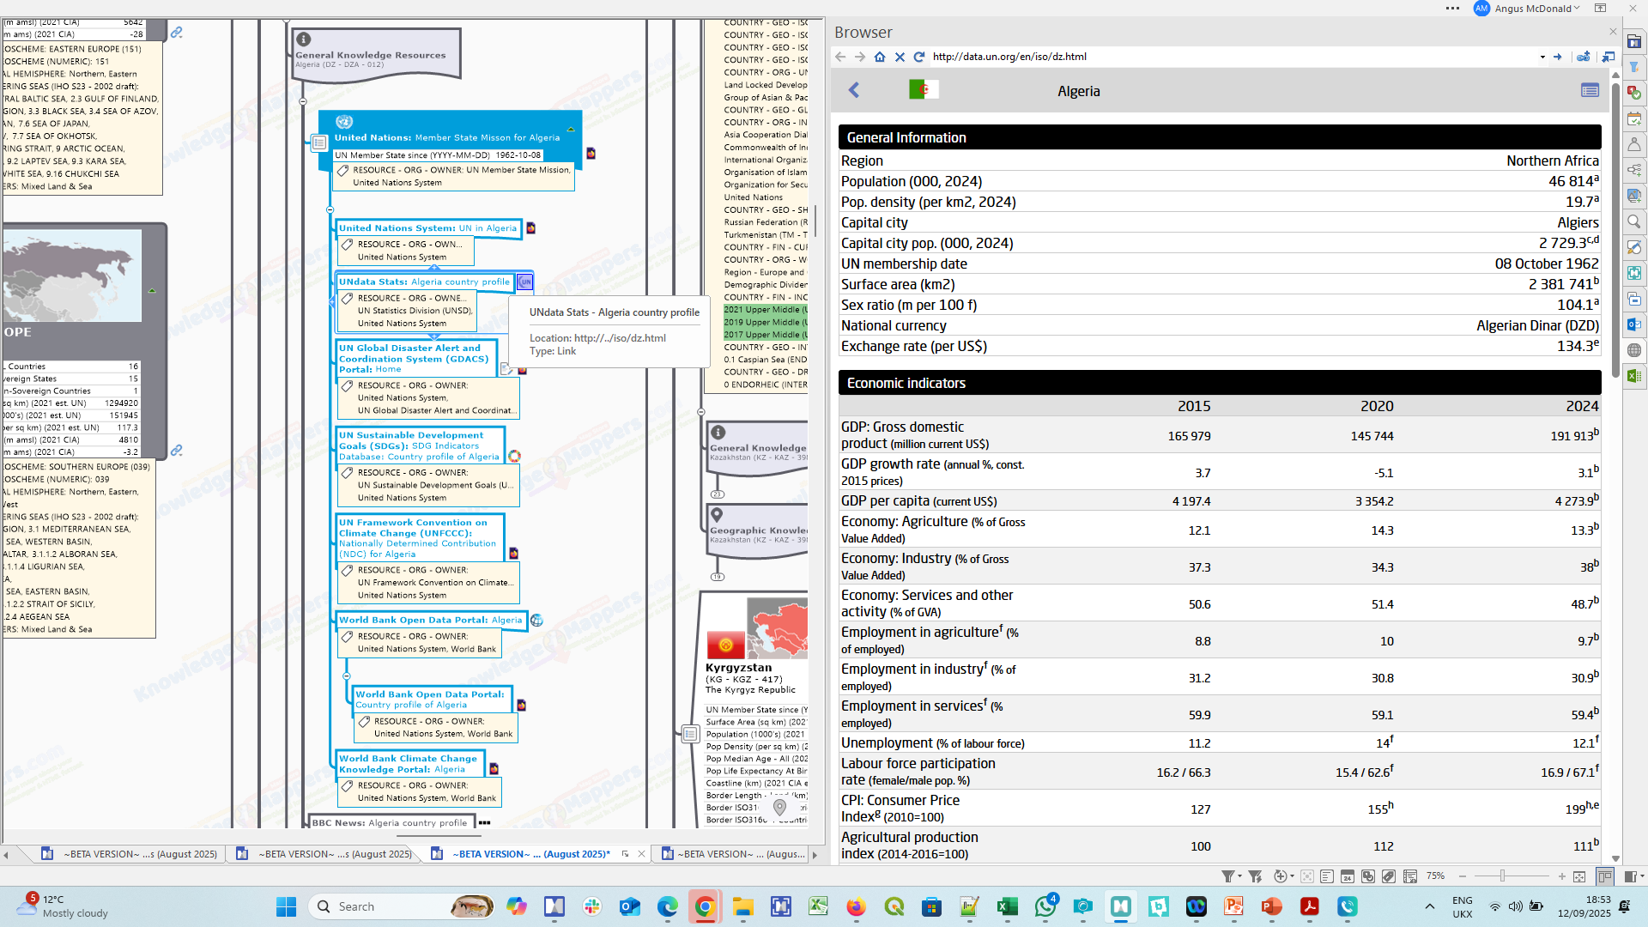This screenshot has width=1648, height=927.
Task: Click the attachment icon beside UN in Algeria topic
Action: coord(530,227)
